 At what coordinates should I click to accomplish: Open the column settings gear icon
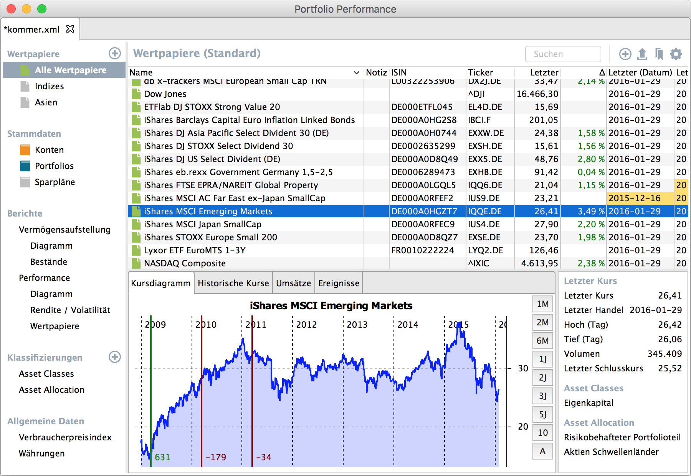[676, 54]
